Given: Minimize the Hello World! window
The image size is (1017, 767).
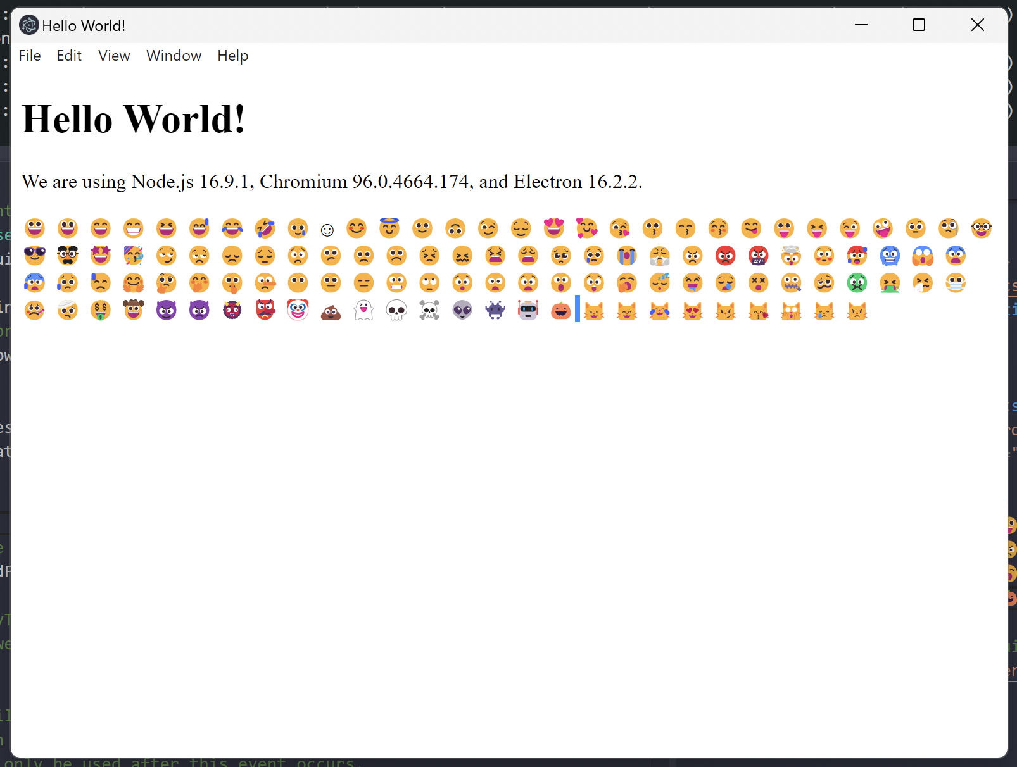Looking at the screenshot, I should (x=861, y=25).
